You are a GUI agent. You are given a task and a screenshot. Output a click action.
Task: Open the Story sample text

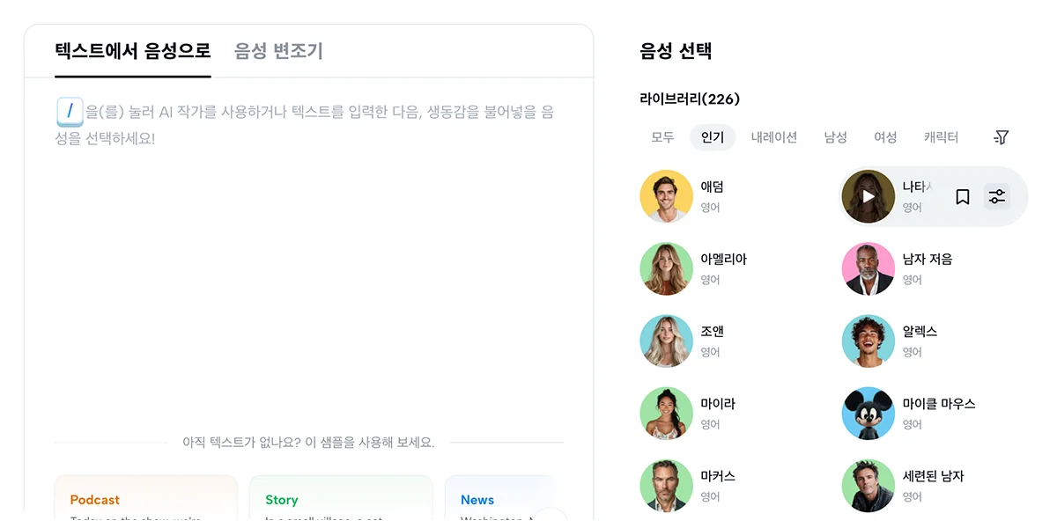[x=341, y=502]
